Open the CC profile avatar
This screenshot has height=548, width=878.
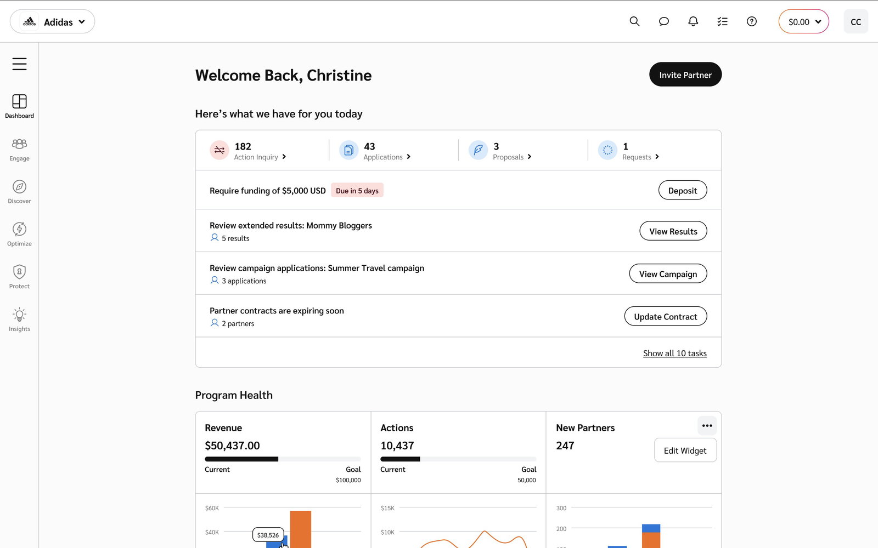point(856,22)
